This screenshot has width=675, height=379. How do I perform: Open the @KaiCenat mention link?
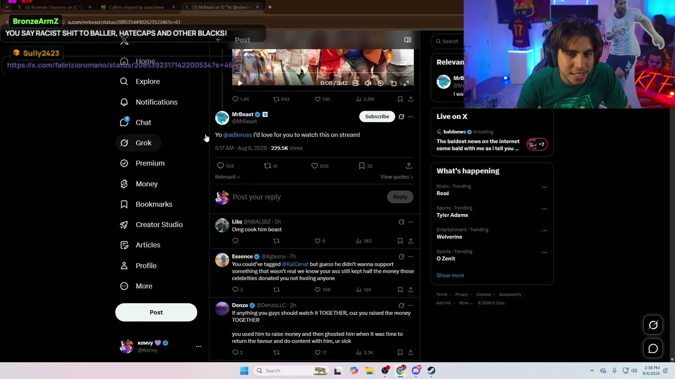coord(295,264)
